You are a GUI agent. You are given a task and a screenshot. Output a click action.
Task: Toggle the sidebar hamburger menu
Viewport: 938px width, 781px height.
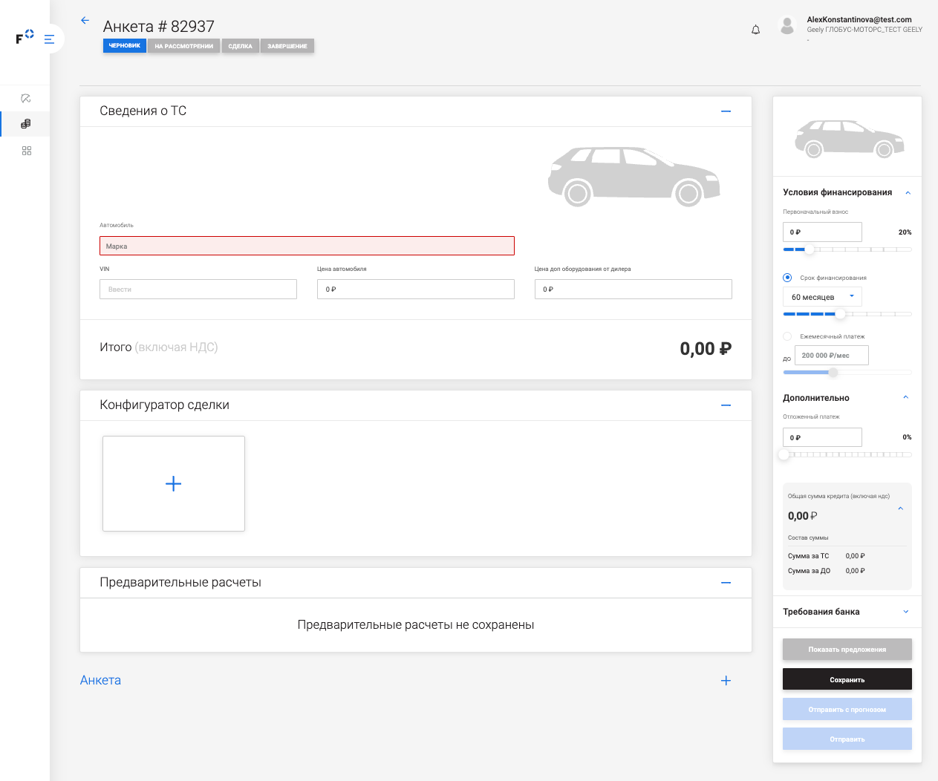(x=50, y=39)
